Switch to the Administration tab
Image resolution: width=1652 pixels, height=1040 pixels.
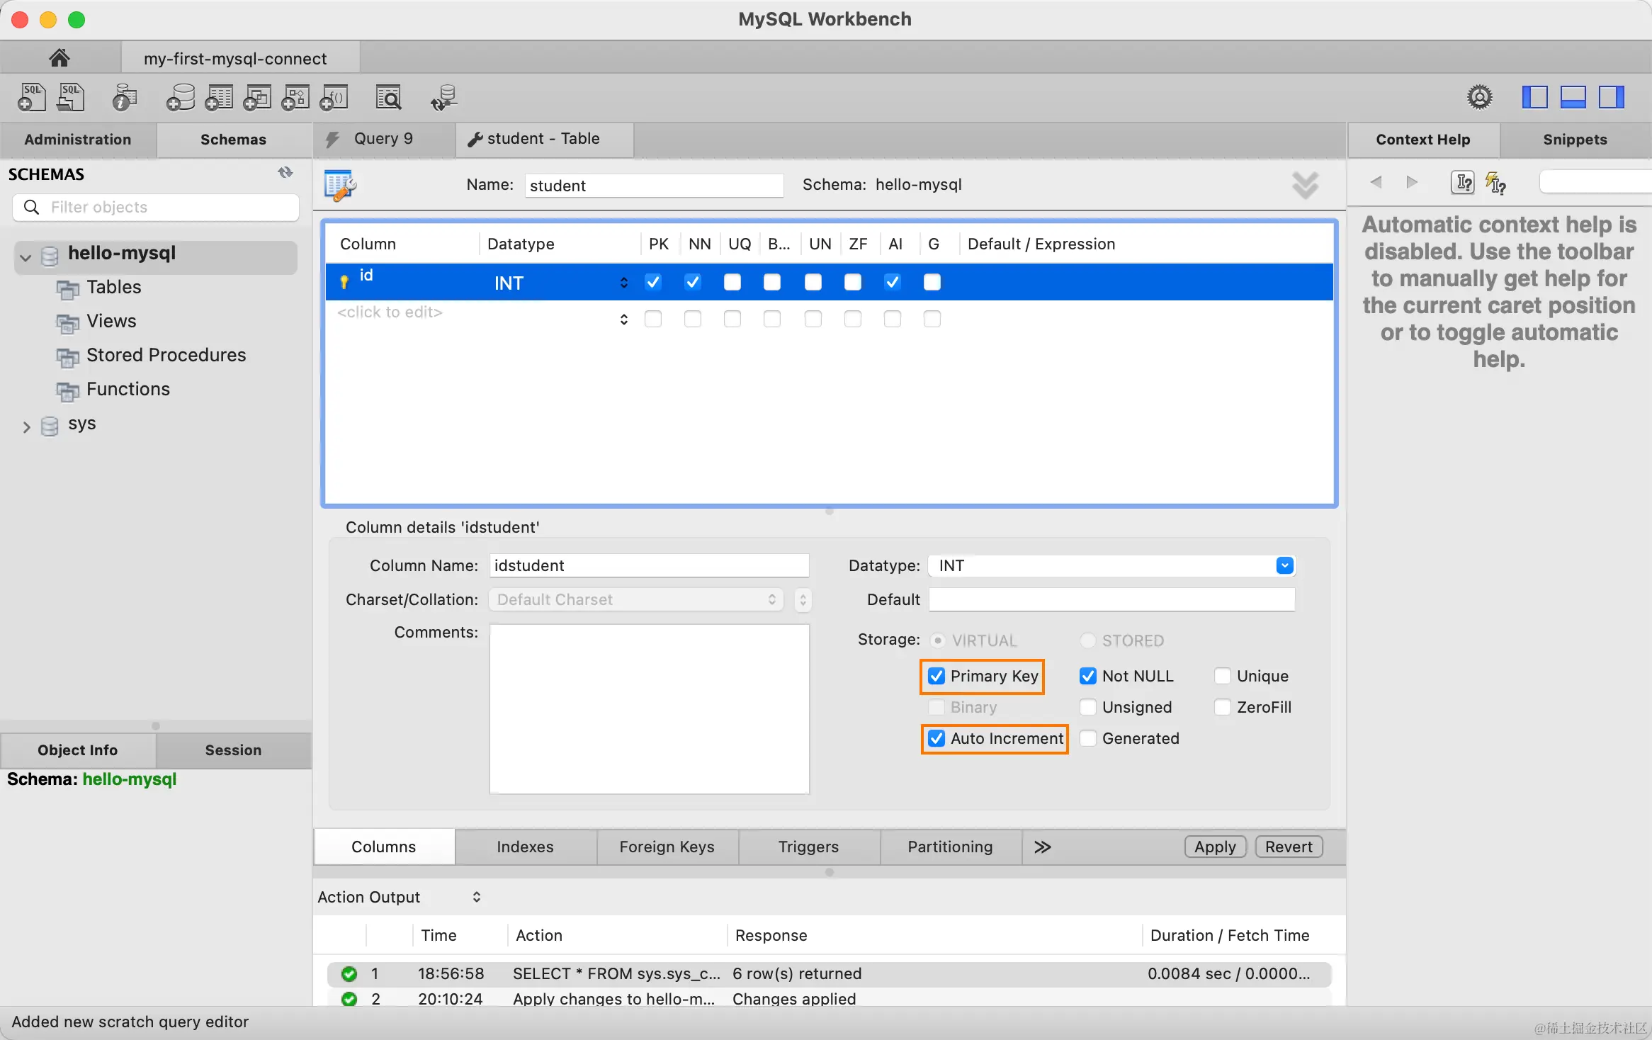(x=78, y=140)
